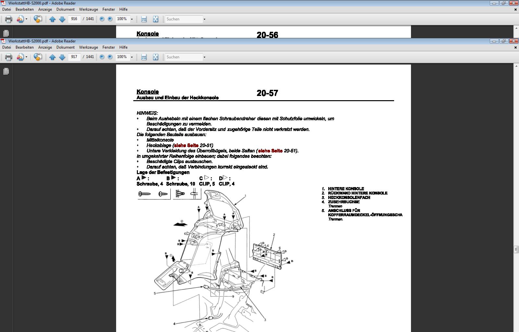This screenshot has height=332, width=519.
Task: Go to previous page in the front window toolbar
Action: pyautogui.click(x=52, y=57)
